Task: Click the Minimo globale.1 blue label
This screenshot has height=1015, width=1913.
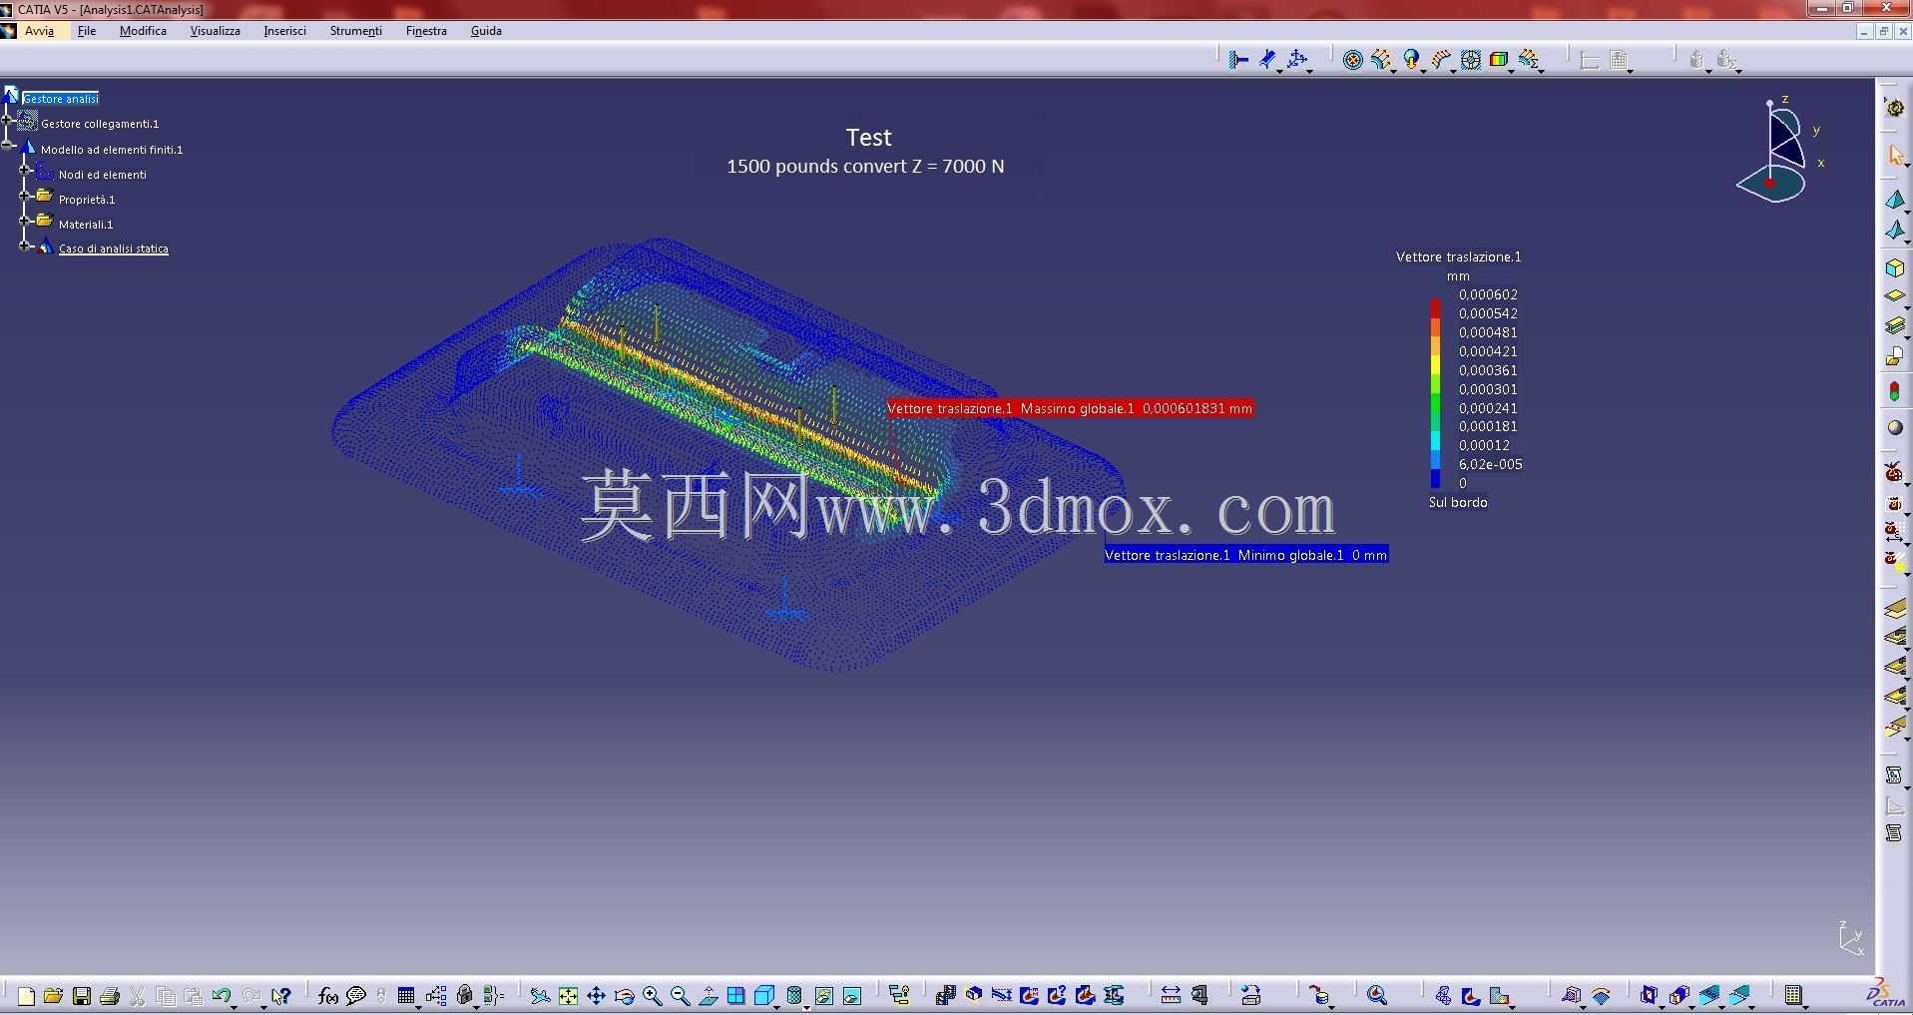Action: 1245,555
